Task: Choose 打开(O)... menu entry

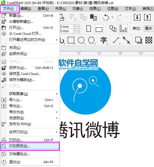Action: click(30, 28)
